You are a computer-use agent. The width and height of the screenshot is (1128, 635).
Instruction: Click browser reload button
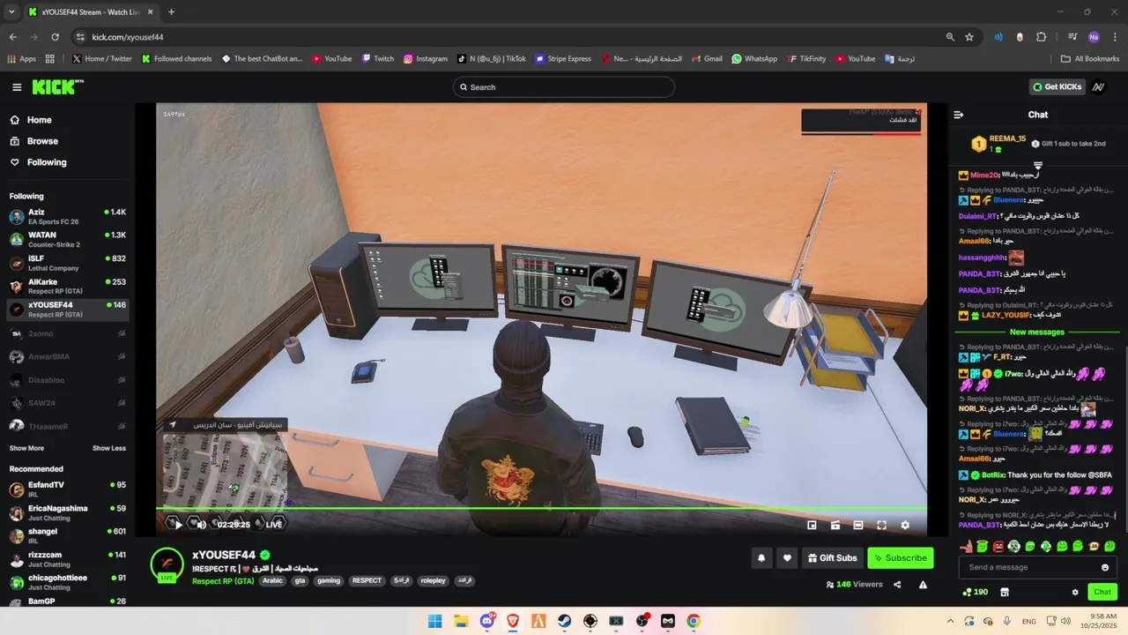55,37
